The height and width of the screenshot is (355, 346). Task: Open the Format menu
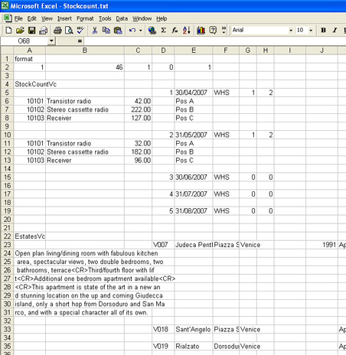(x=85, y=18)
